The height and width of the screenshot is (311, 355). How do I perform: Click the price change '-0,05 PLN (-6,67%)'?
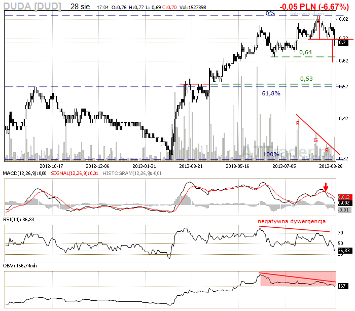click(314, 7)
